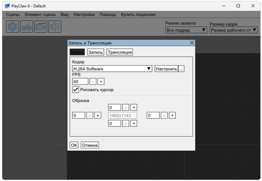Decrease top crop with minus button
262x181 pixels.
pyautogui.click(x=126, y=108)
